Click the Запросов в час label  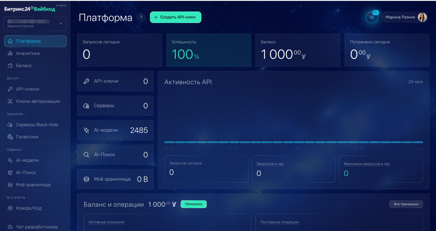(x=270, y=164)
